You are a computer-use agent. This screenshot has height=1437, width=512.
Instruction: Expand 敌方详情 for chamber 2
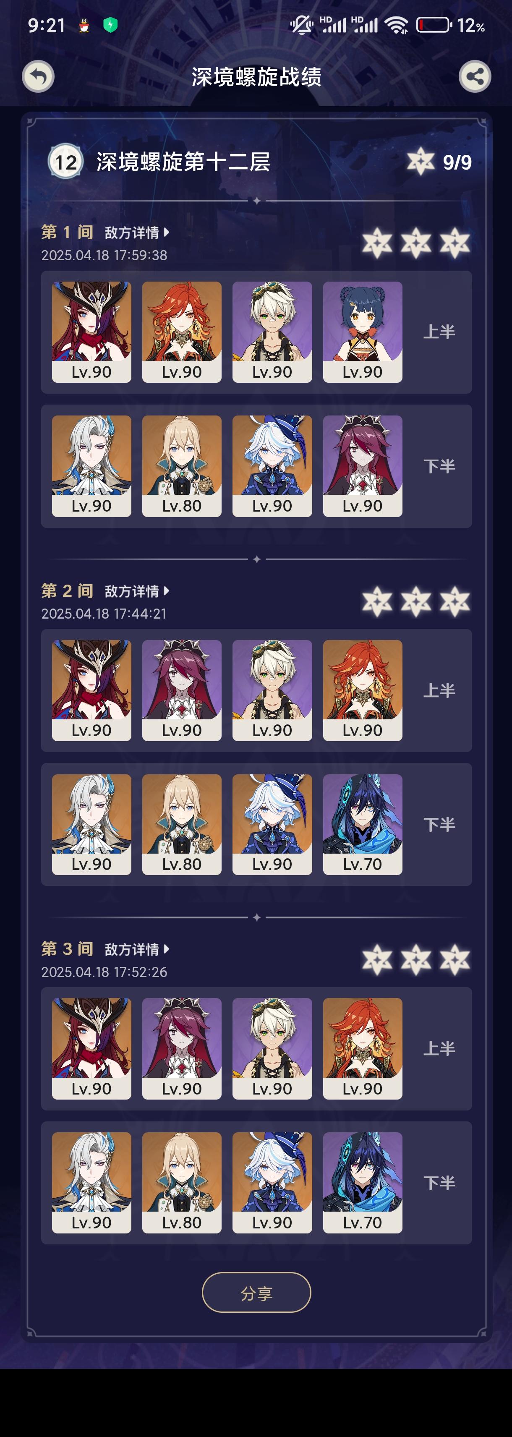137,591
